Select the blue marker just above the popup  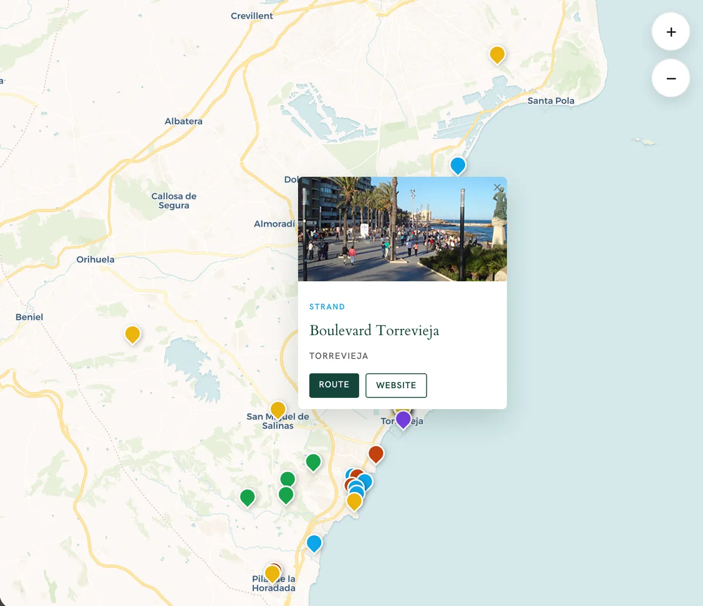click(x=458, y=166)
